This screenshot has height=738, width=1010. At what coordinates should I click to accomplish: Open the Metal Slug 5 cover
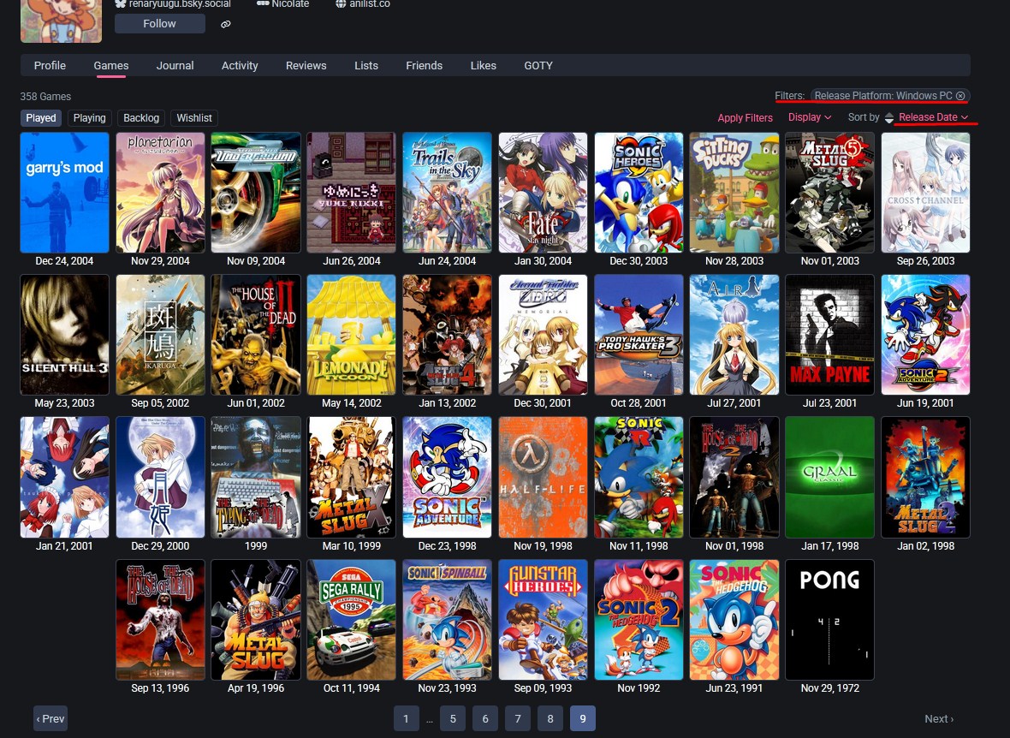coord(829,193)
